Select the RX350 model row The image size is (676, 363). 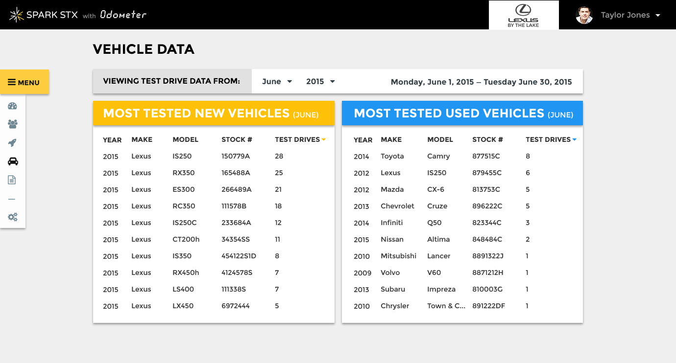(184, 173)
